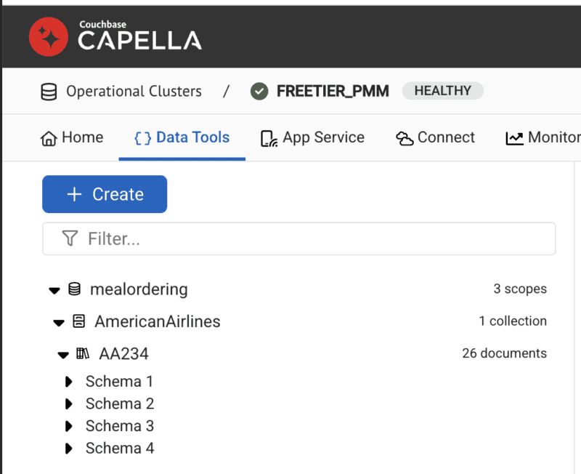Click the Filter input field
Viewport: 581px width, 474px height.
(x=299, y=238)
